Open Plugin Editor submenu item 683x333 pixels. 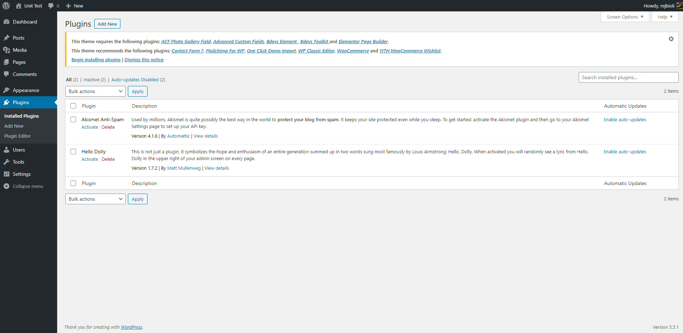tap(18, 136)
